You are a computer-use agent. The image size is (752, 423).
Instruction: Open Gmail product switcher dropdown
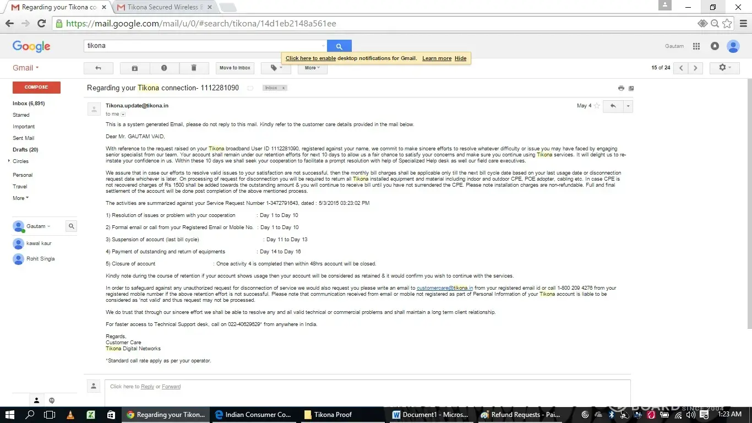(26, 68)
